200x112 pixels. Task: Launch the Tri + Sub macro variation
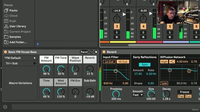tap(35, 63)
